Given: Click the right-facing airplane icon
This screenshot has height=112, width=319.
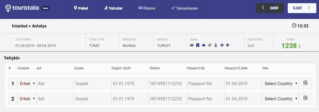Looking at the screenshot, I should tap(228, 45).
